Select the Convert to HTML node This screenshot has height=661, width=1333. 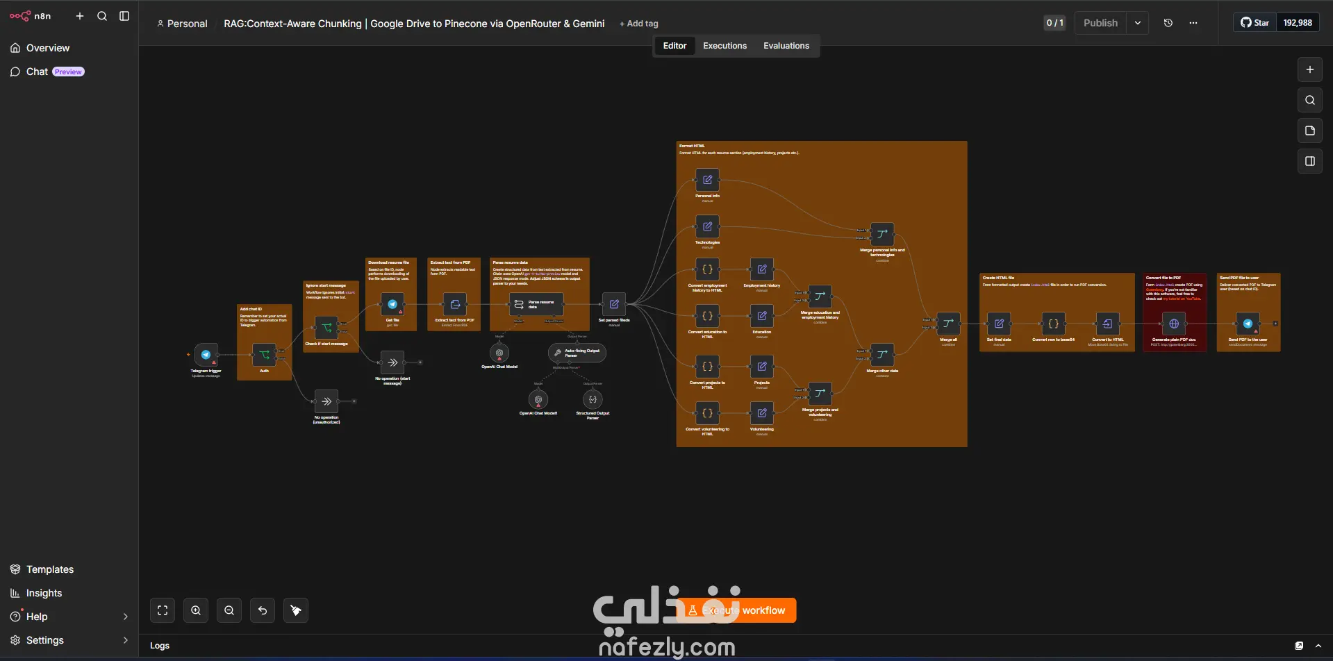pyautogui.click(x=1107, y=324)
